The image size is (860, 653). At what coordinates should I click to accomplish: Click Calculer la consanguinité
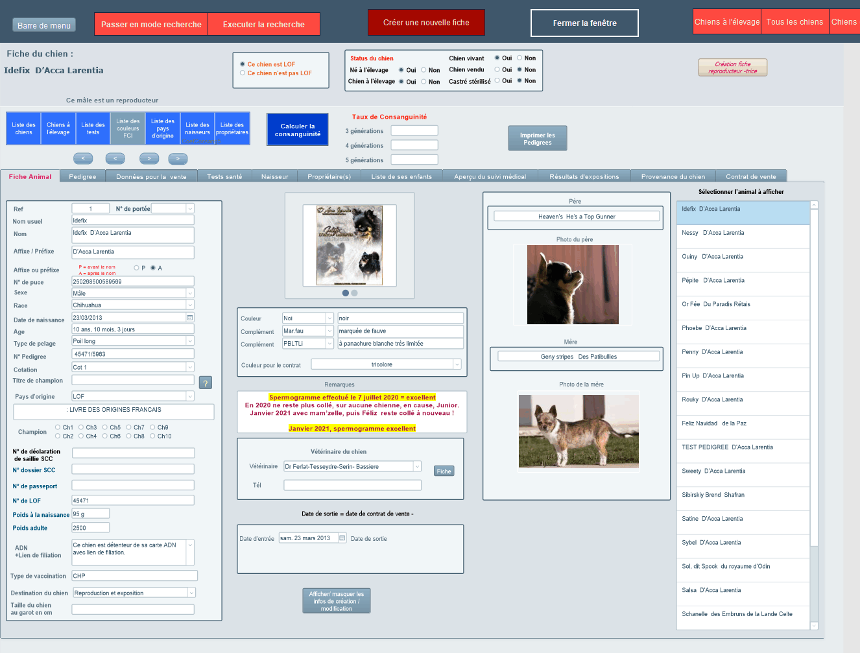tap(297, 129)
